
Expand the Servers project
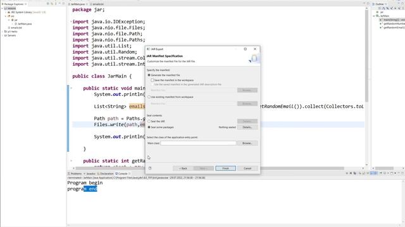click(x=3, y=35)
